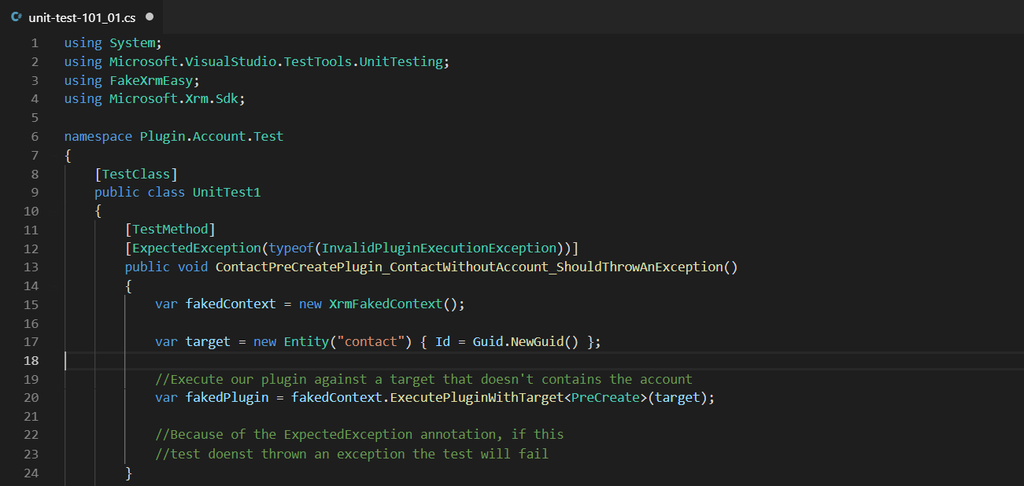
Task: Click the 'typeof' keyword
Action: point(291,249)
